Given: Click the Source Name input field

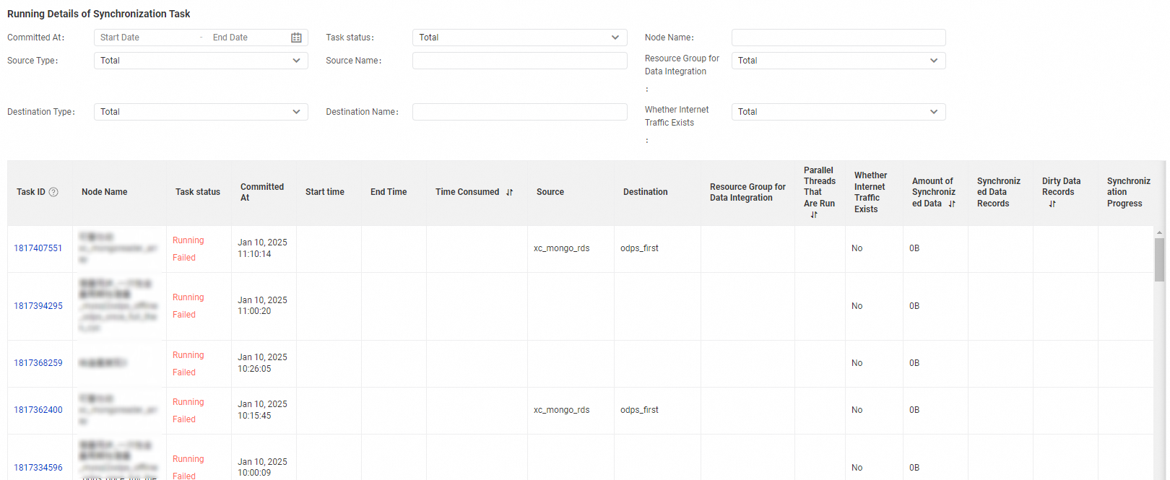Looking at the screenshot, I should point(519,61).
